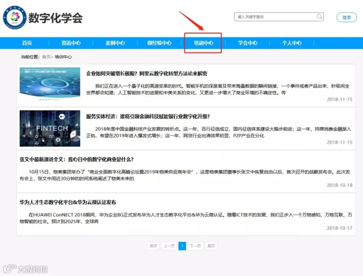The width and height of the screenshot is (363, 276).
Task: Click the summary starting 2018年是中国金融科技
Action: [219, 132]
